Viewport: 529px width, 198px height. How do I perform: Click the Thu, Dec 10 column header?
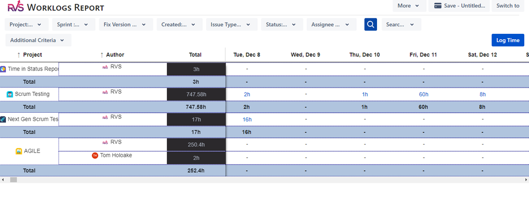(365, 55)
